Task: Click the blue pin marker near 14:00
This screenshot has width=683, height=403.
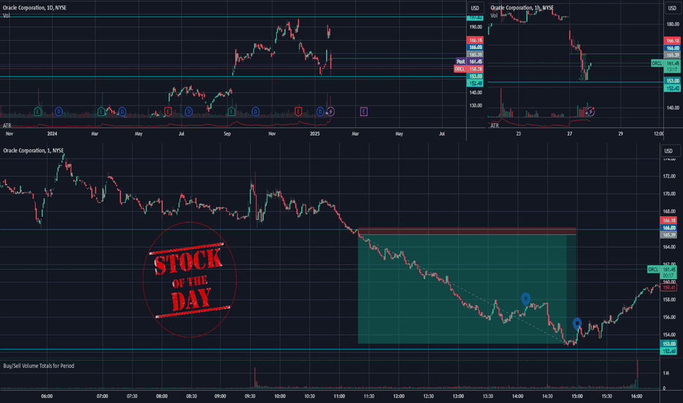Action: (525, 298)
